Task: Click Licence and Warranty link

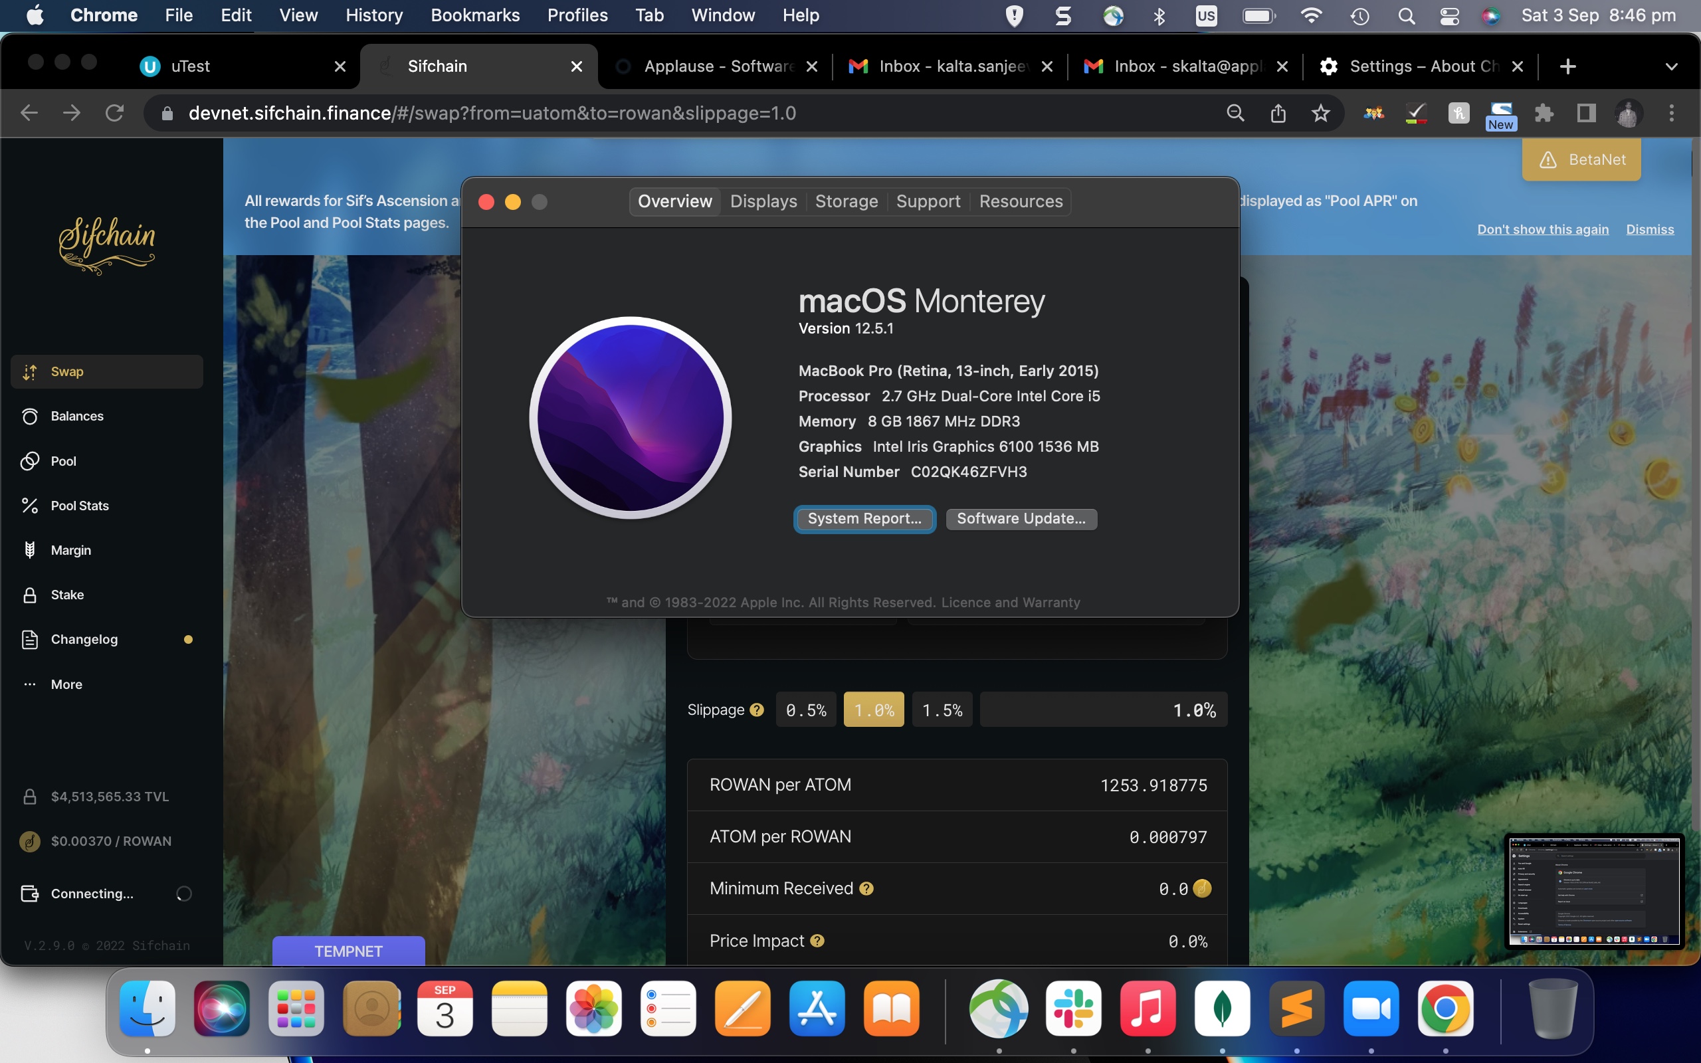Action: [x=1010, y=603]
